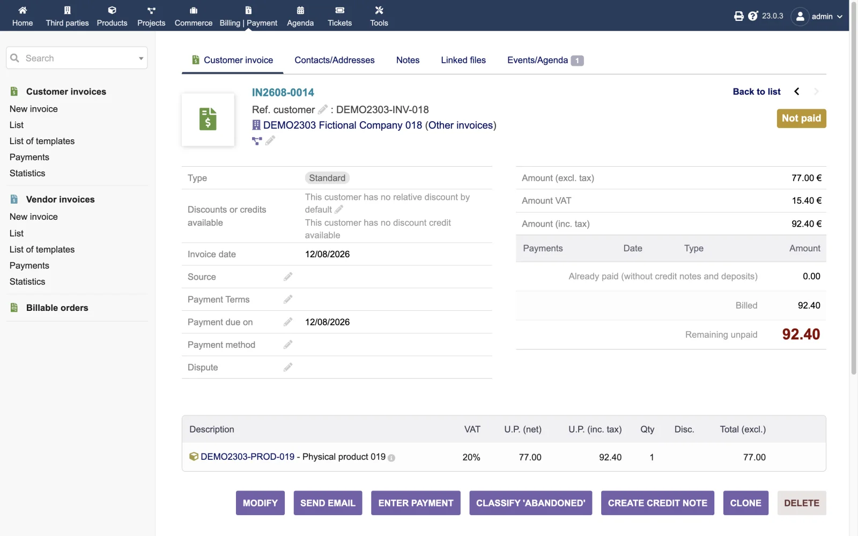Click the DELETE button
Screen dimensions: 858x536
802,503
